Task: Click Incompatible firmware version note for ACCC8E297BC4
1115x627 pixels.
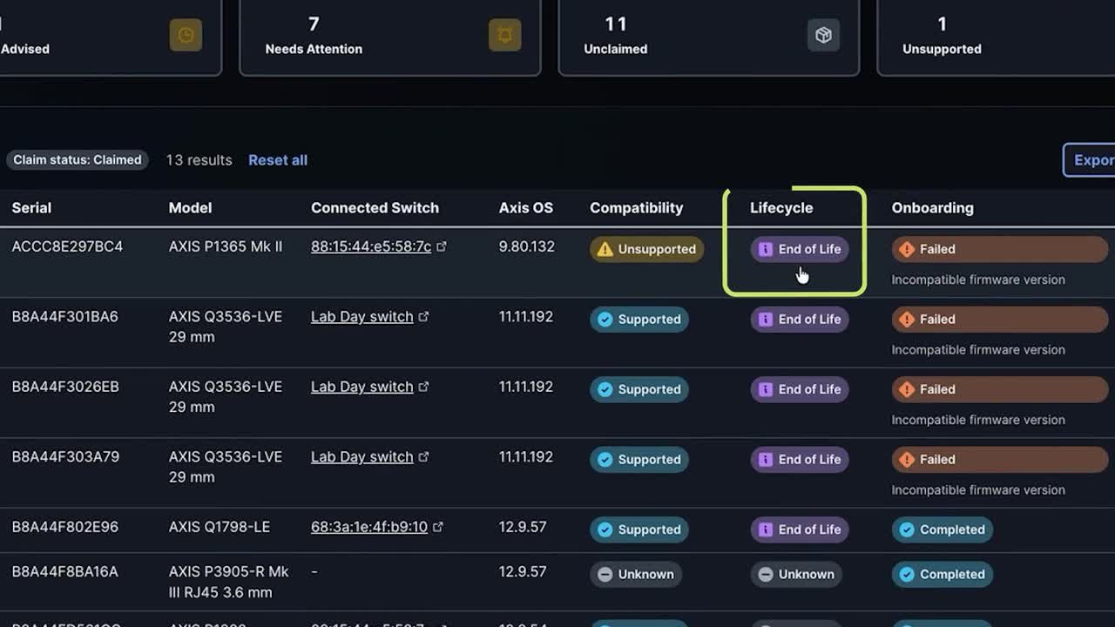Action: pyautogui.click(x=978, y=280)
